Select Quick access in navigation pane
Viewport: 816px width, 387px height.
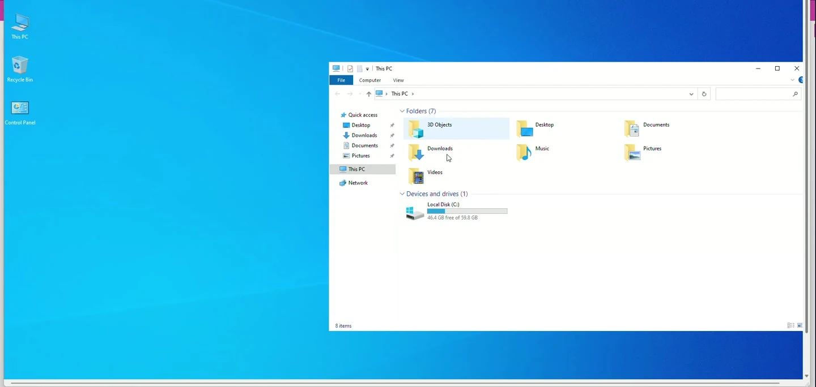[363, 115]
